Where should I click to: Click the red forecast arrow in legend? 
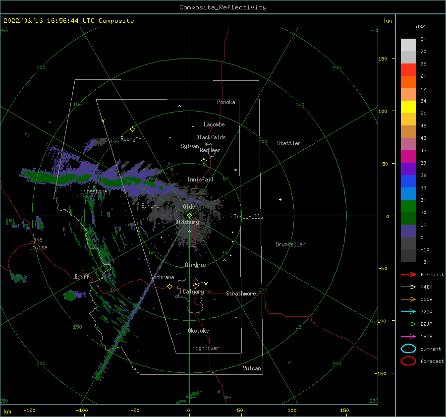(408, 274)
